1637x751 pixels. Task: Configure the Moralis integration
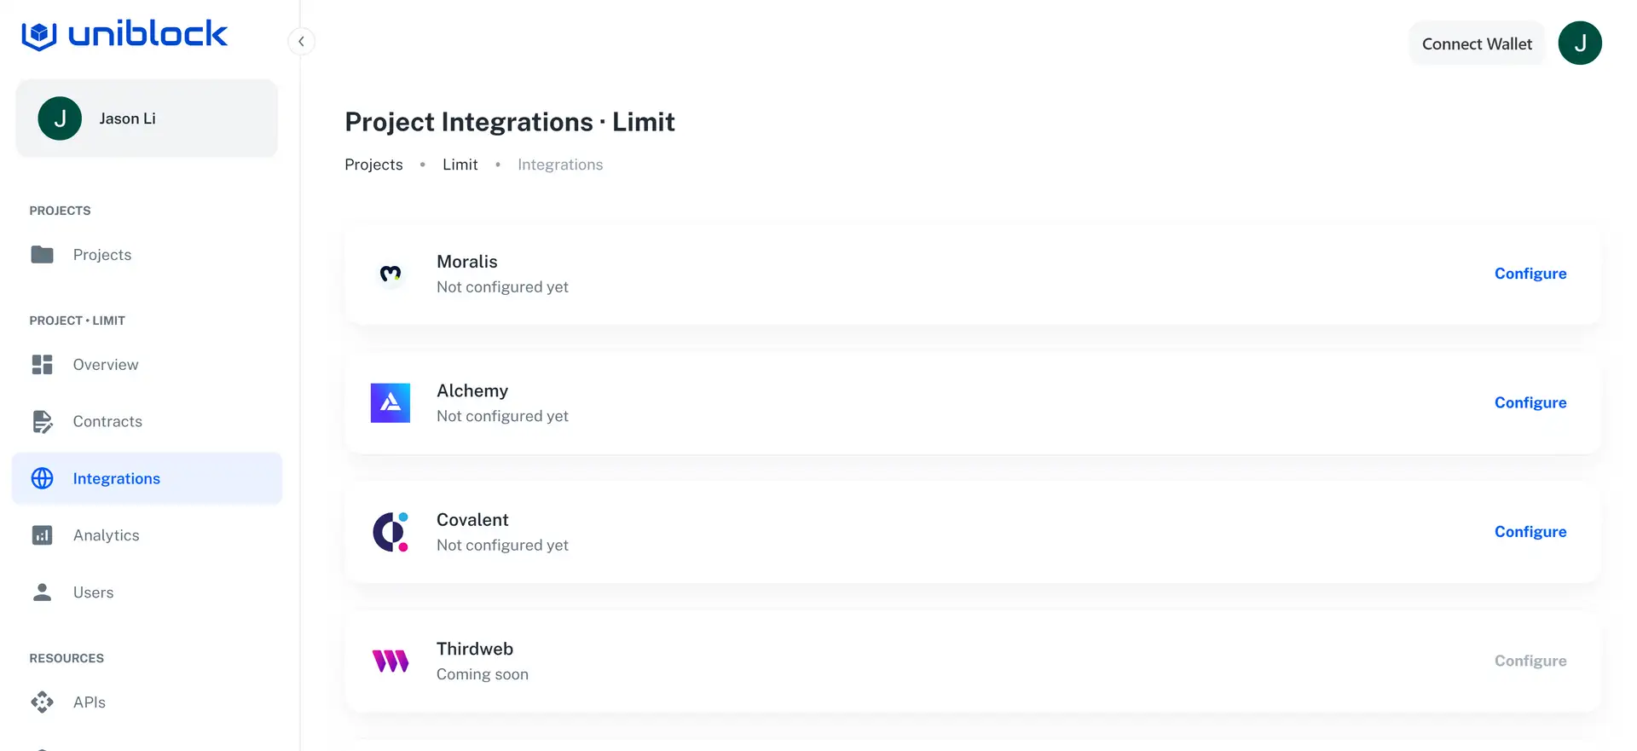point(1530,274)
